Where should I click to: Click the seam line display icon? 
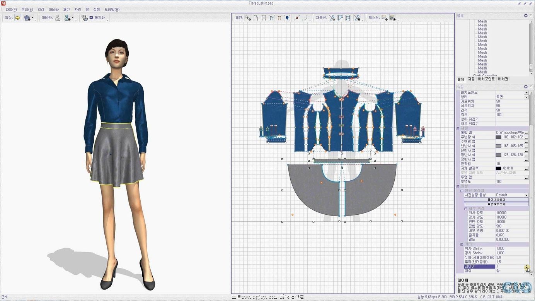coord(357,17)
